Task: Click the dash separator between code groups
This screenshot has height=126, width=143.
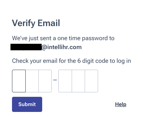Action: point(55,80)
